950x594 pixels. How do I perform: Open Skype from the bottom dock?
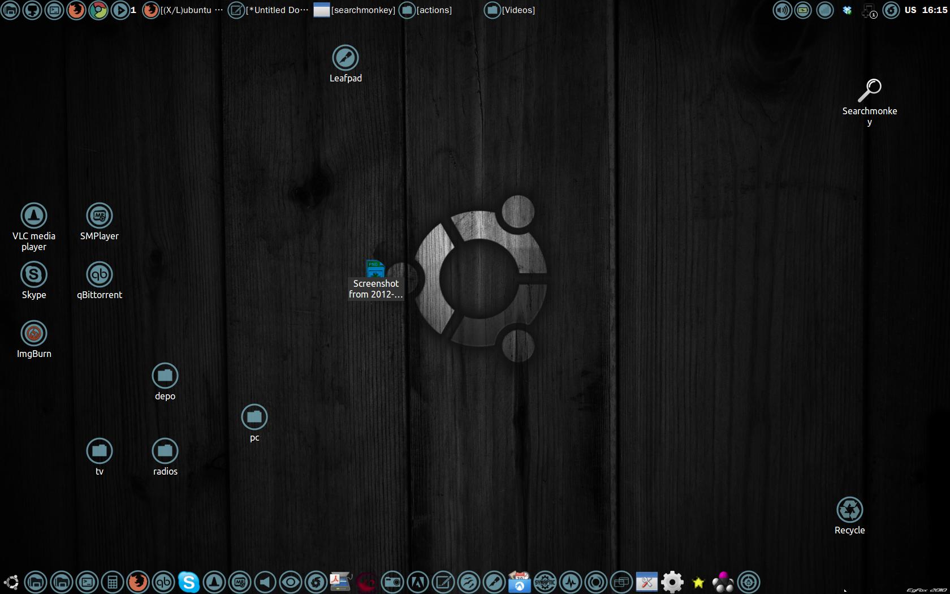pyautogui.click(x=189, y=582)
